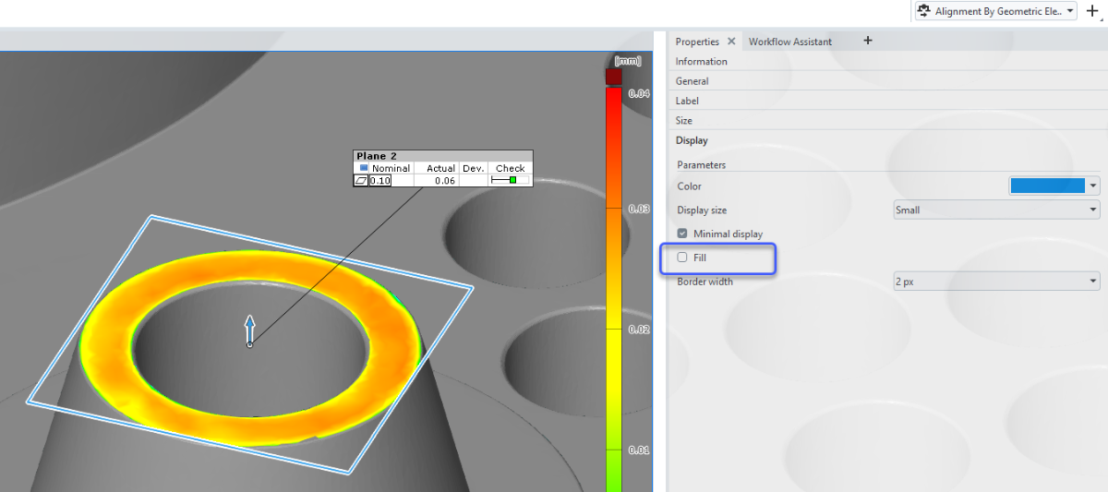Click the flatness symbol in the Plane 2 label
1108x492 pixels.
(361, 181)
